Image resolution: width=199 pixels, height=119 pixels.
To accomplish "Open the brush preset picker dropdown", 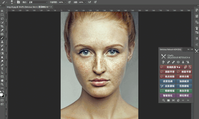I will pos(15,2).
